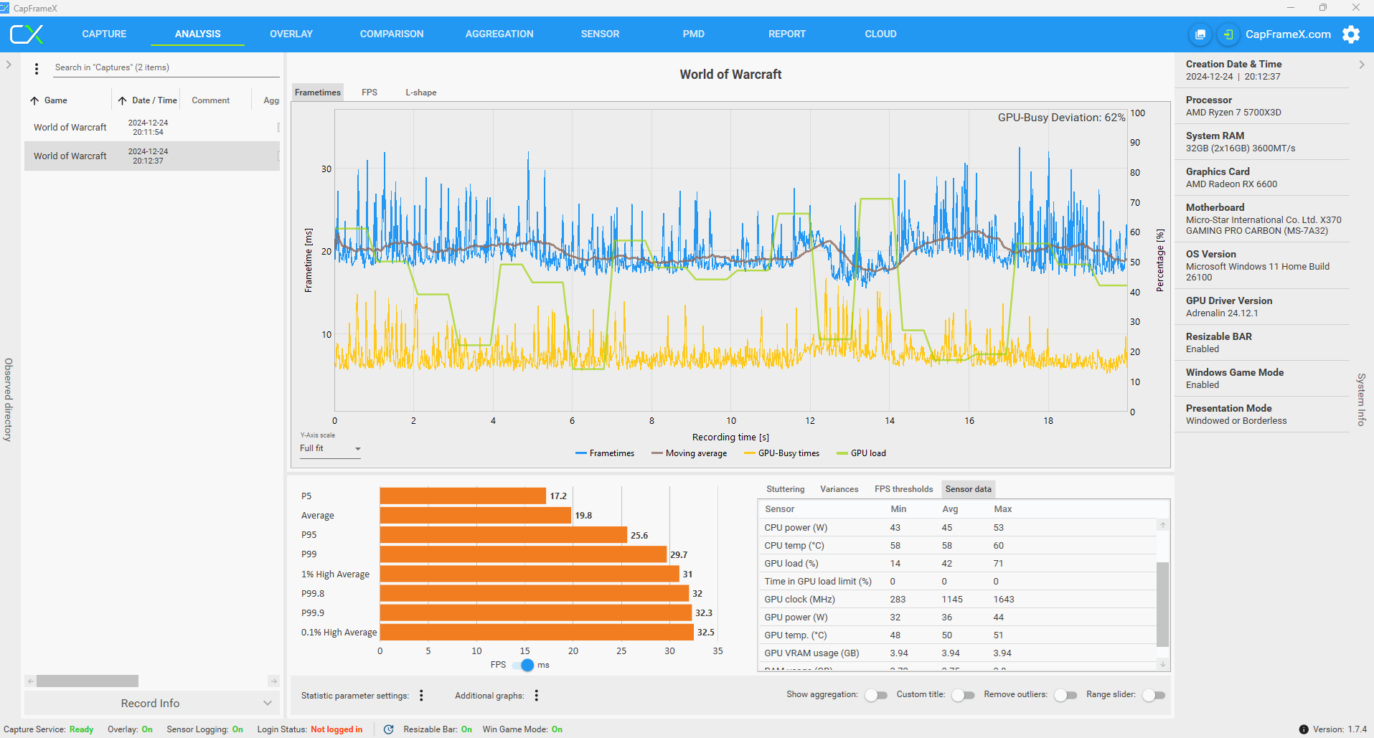Sort by Game column arrow icon
This screenshot has height=738, width=1374.
[x=34, y=100]
